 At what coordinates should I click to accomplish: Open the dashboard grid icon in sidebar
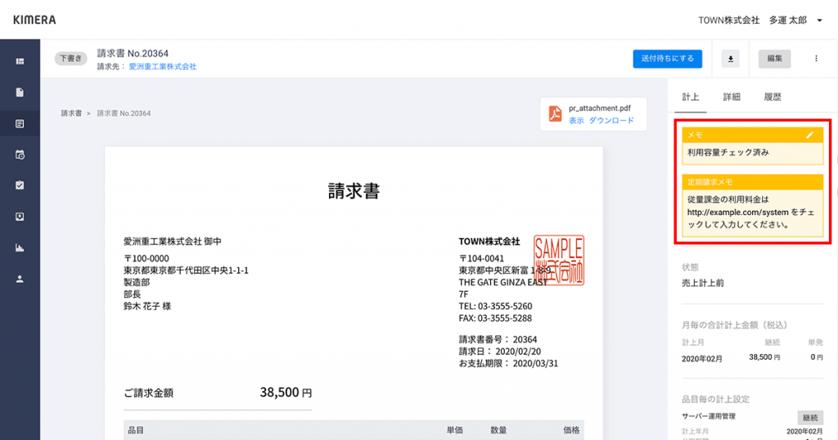[20, 61]
